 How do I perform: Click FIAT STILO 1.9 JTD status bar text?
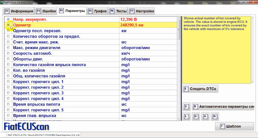(x=44, y=135)
